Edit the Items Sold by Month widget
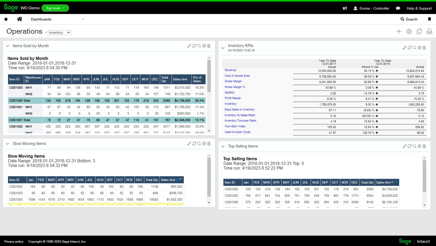436x246 pixels. [189, 46]
